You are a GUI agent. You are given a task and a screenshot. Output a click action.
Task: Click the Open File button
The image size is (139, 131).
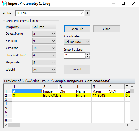[77, 29]
